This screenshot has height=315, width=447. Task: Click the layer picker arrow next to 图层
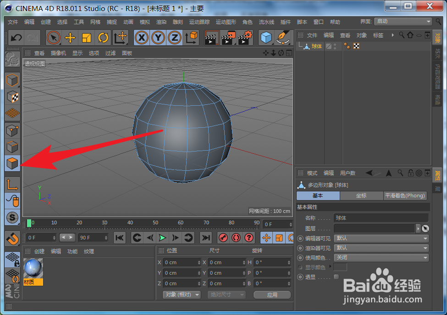425,228
